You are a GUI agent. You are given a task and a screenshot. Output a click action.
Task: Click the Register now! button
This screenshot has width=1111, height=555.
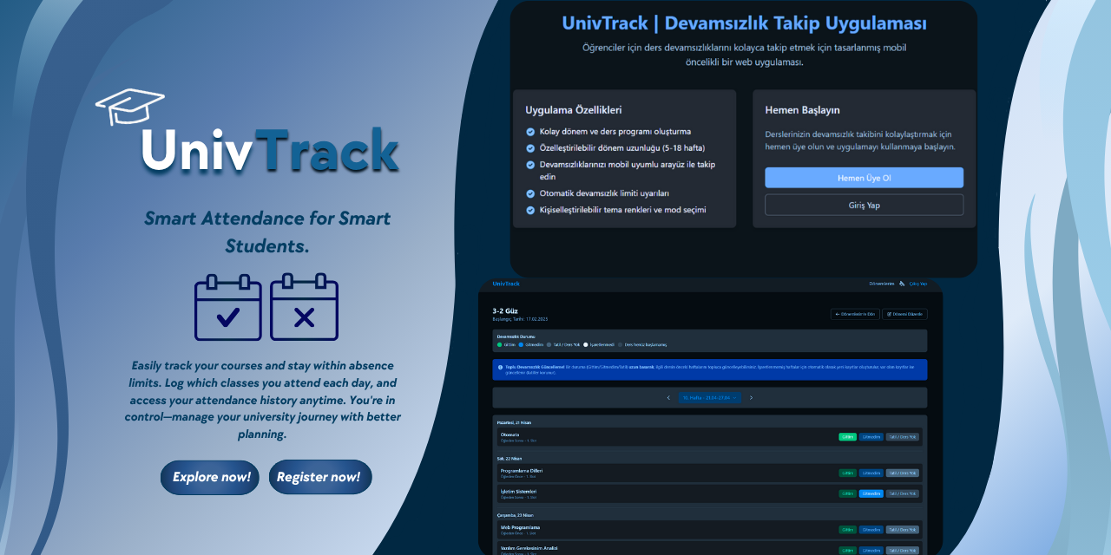click(x=320, y=477)
